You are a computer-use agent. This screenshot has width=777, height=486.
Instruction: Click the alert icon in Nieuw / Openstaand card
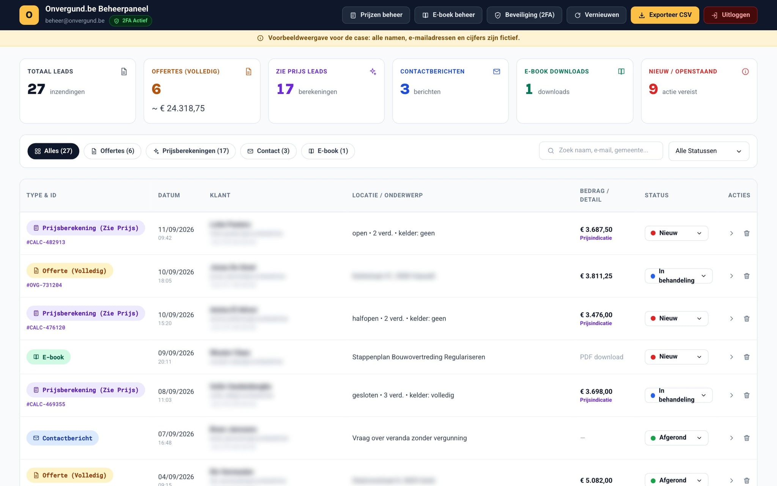pos(746,71)
